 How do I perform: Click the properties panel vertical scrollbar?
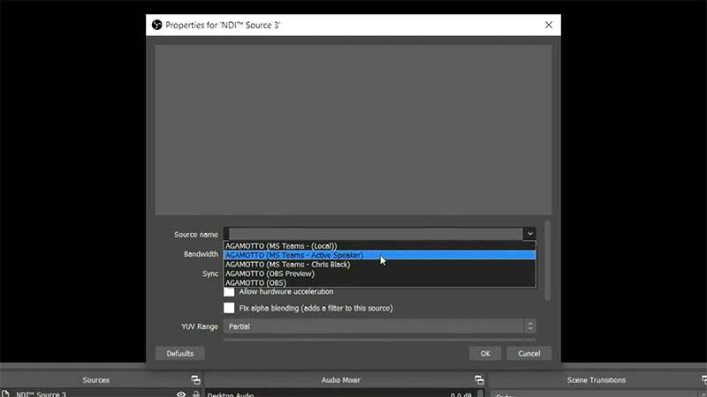[x=547, y=260]
